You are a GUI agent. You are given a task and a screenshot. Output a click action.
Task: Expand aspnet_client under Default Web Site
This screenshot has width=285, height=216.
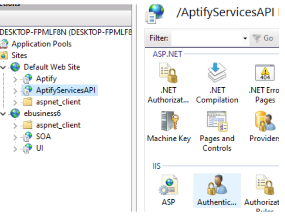[x=15, y=103]
